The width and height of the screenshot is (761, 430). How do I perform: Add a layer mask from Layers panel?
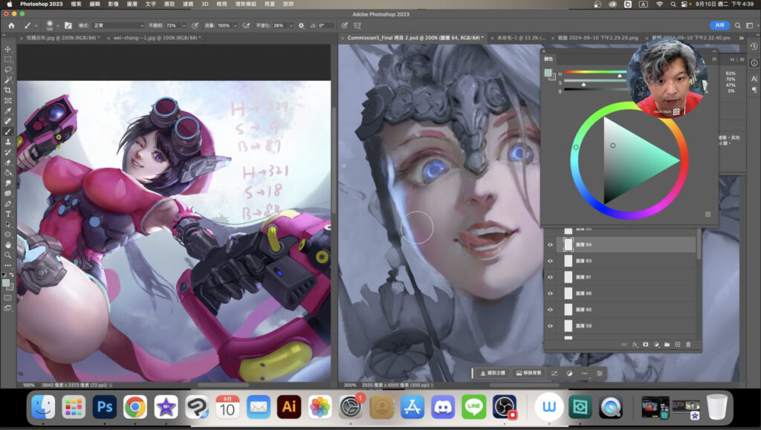(x=646, y=345)
